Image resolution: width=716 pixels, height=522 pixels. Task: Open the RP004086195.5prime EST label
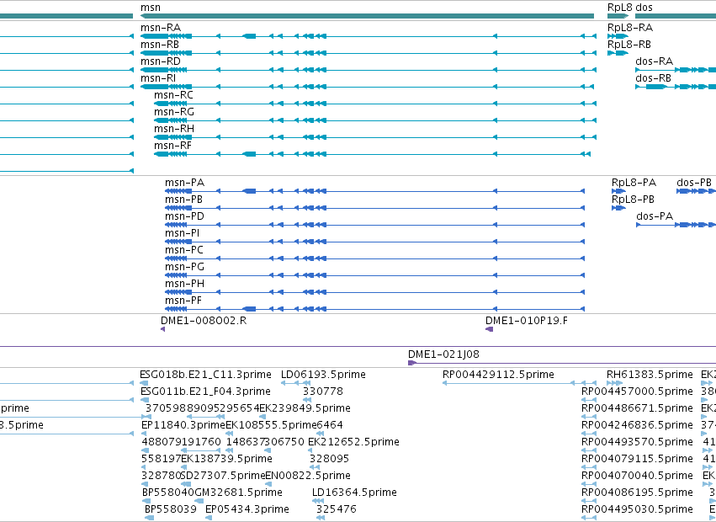pos(637,493)
